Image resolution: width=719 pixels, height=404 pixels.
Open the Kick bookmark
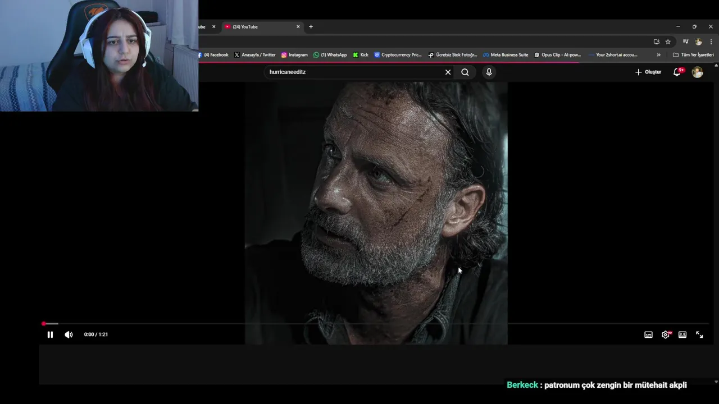(361, 55)
